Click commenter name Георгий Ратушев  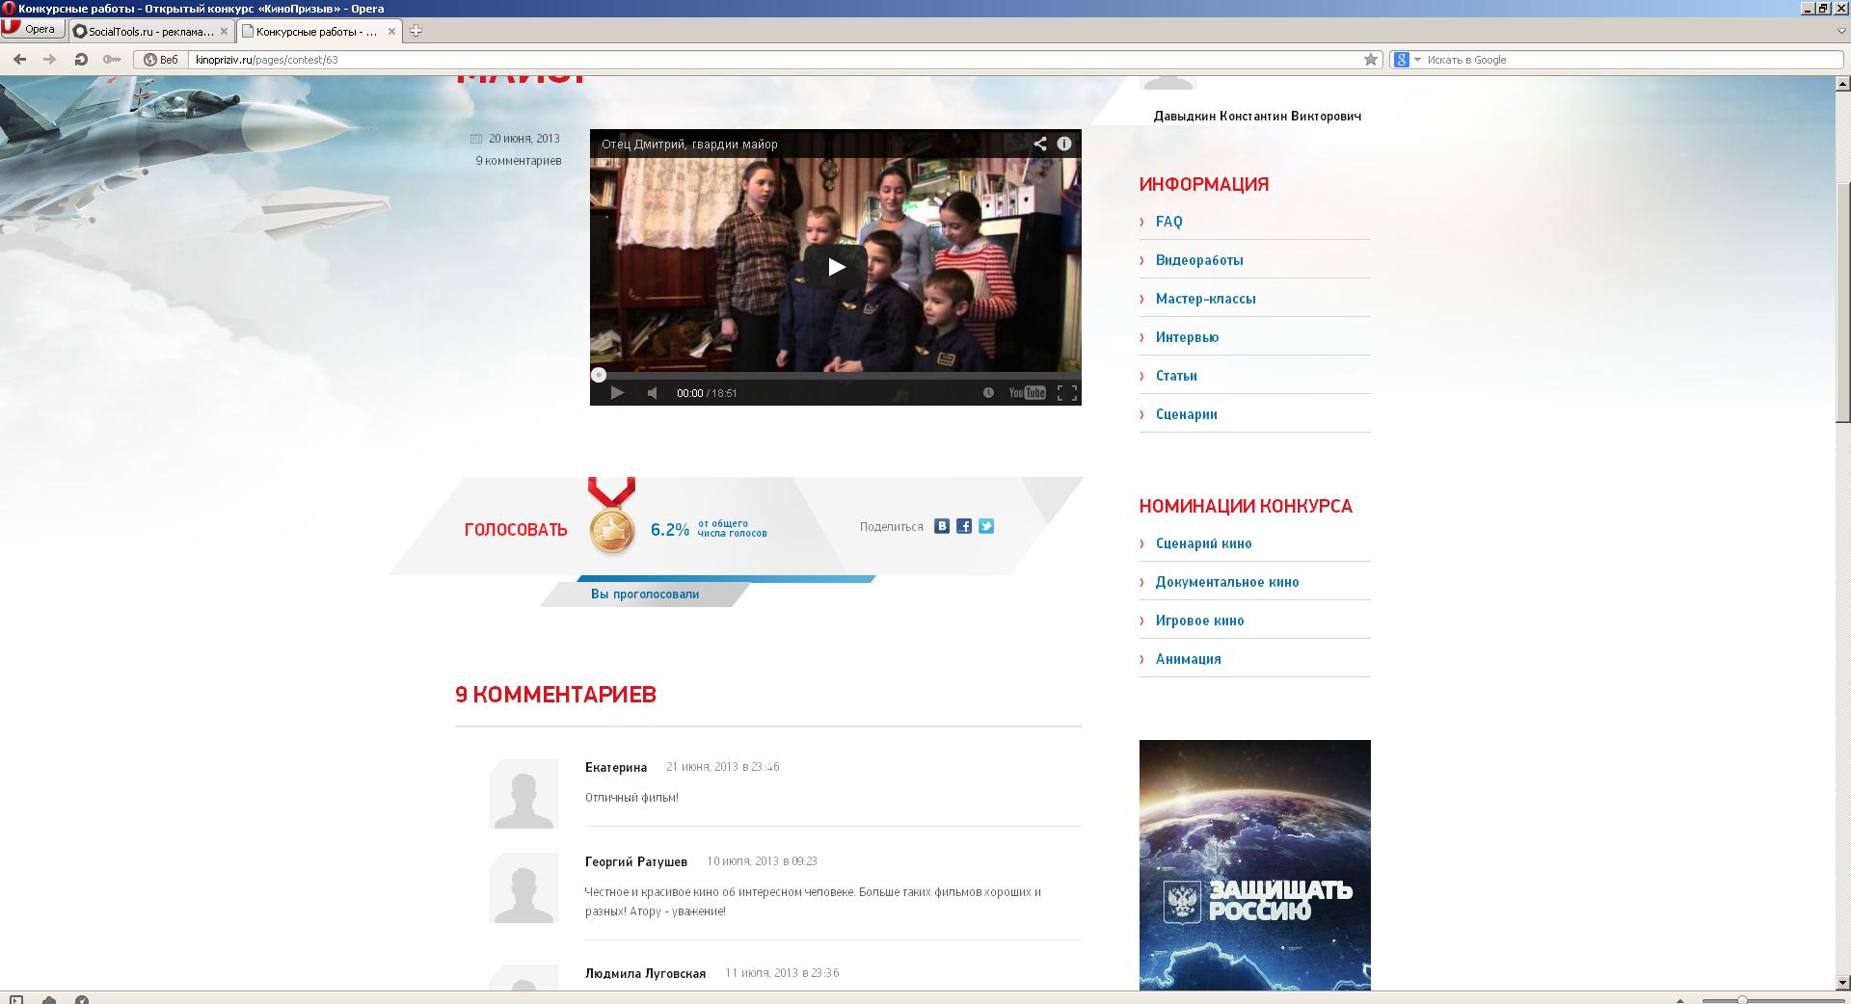pos(636,861)
